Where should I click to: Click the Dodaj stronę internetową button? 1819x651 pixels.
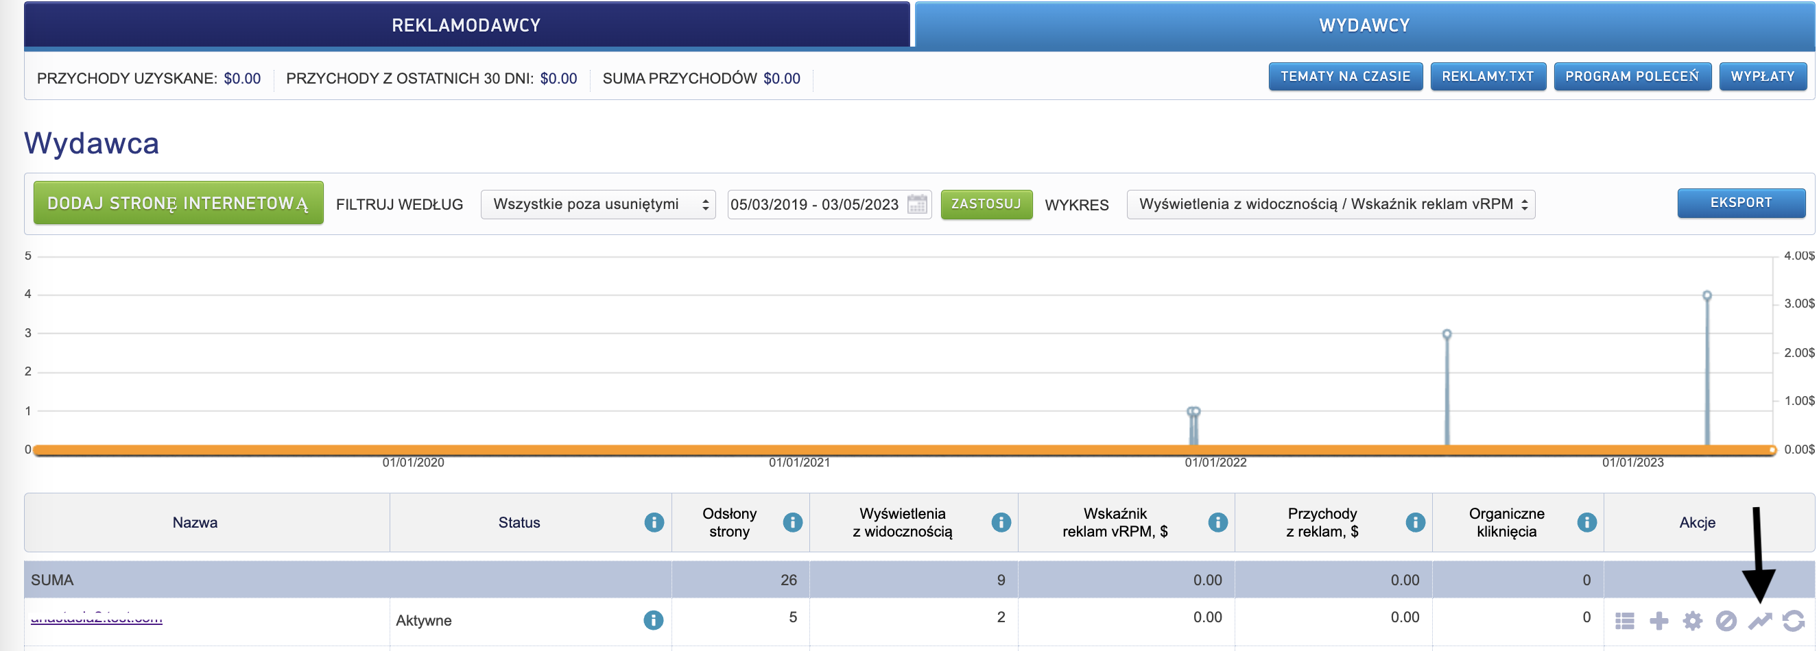pyautogui.click(x=178, y=203)
